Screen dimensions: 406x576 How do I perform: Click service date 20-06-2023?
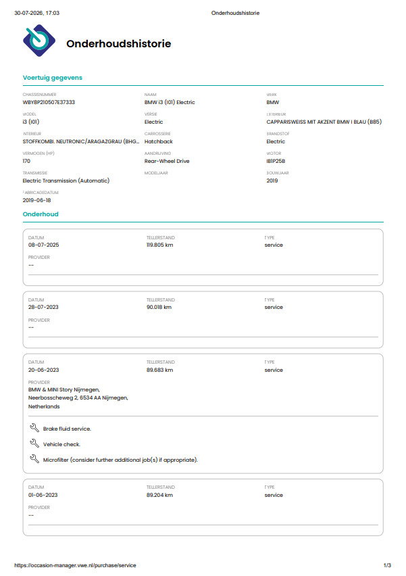point(44,370)
